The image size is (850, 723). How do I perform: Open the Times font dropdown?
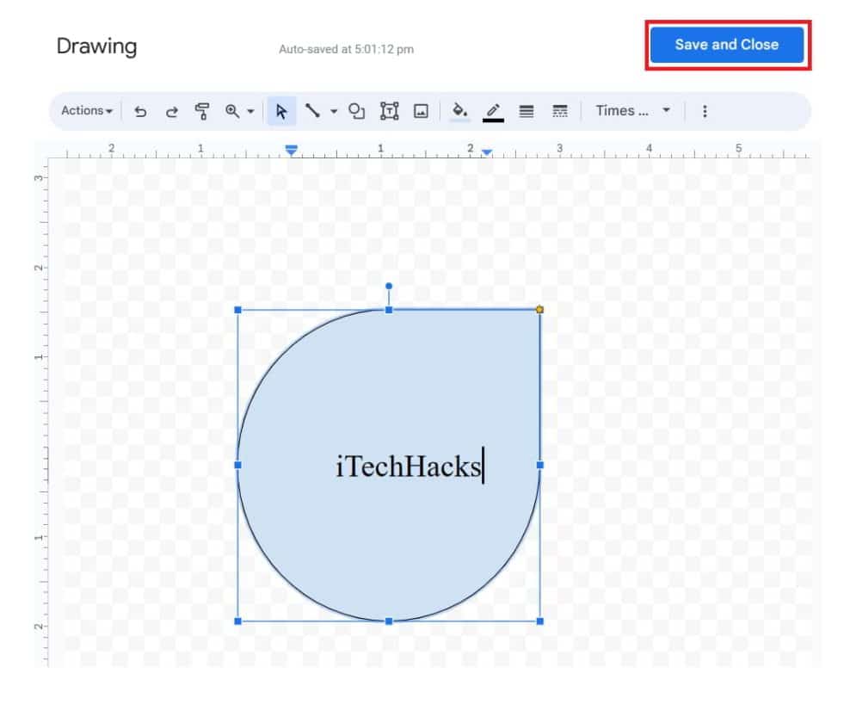[632, 110]
